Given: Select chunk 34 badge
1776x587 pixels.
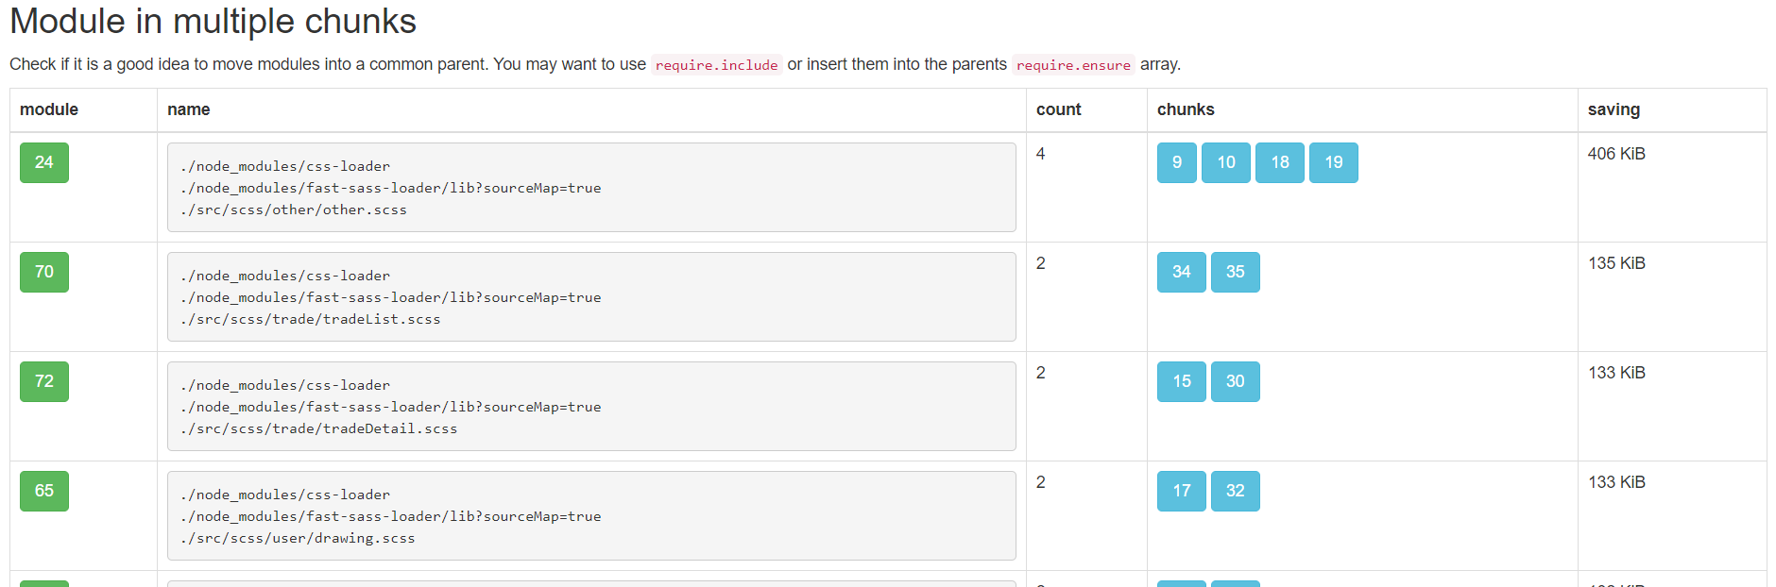Looking at the screenshot, I should pos(1182,272).
